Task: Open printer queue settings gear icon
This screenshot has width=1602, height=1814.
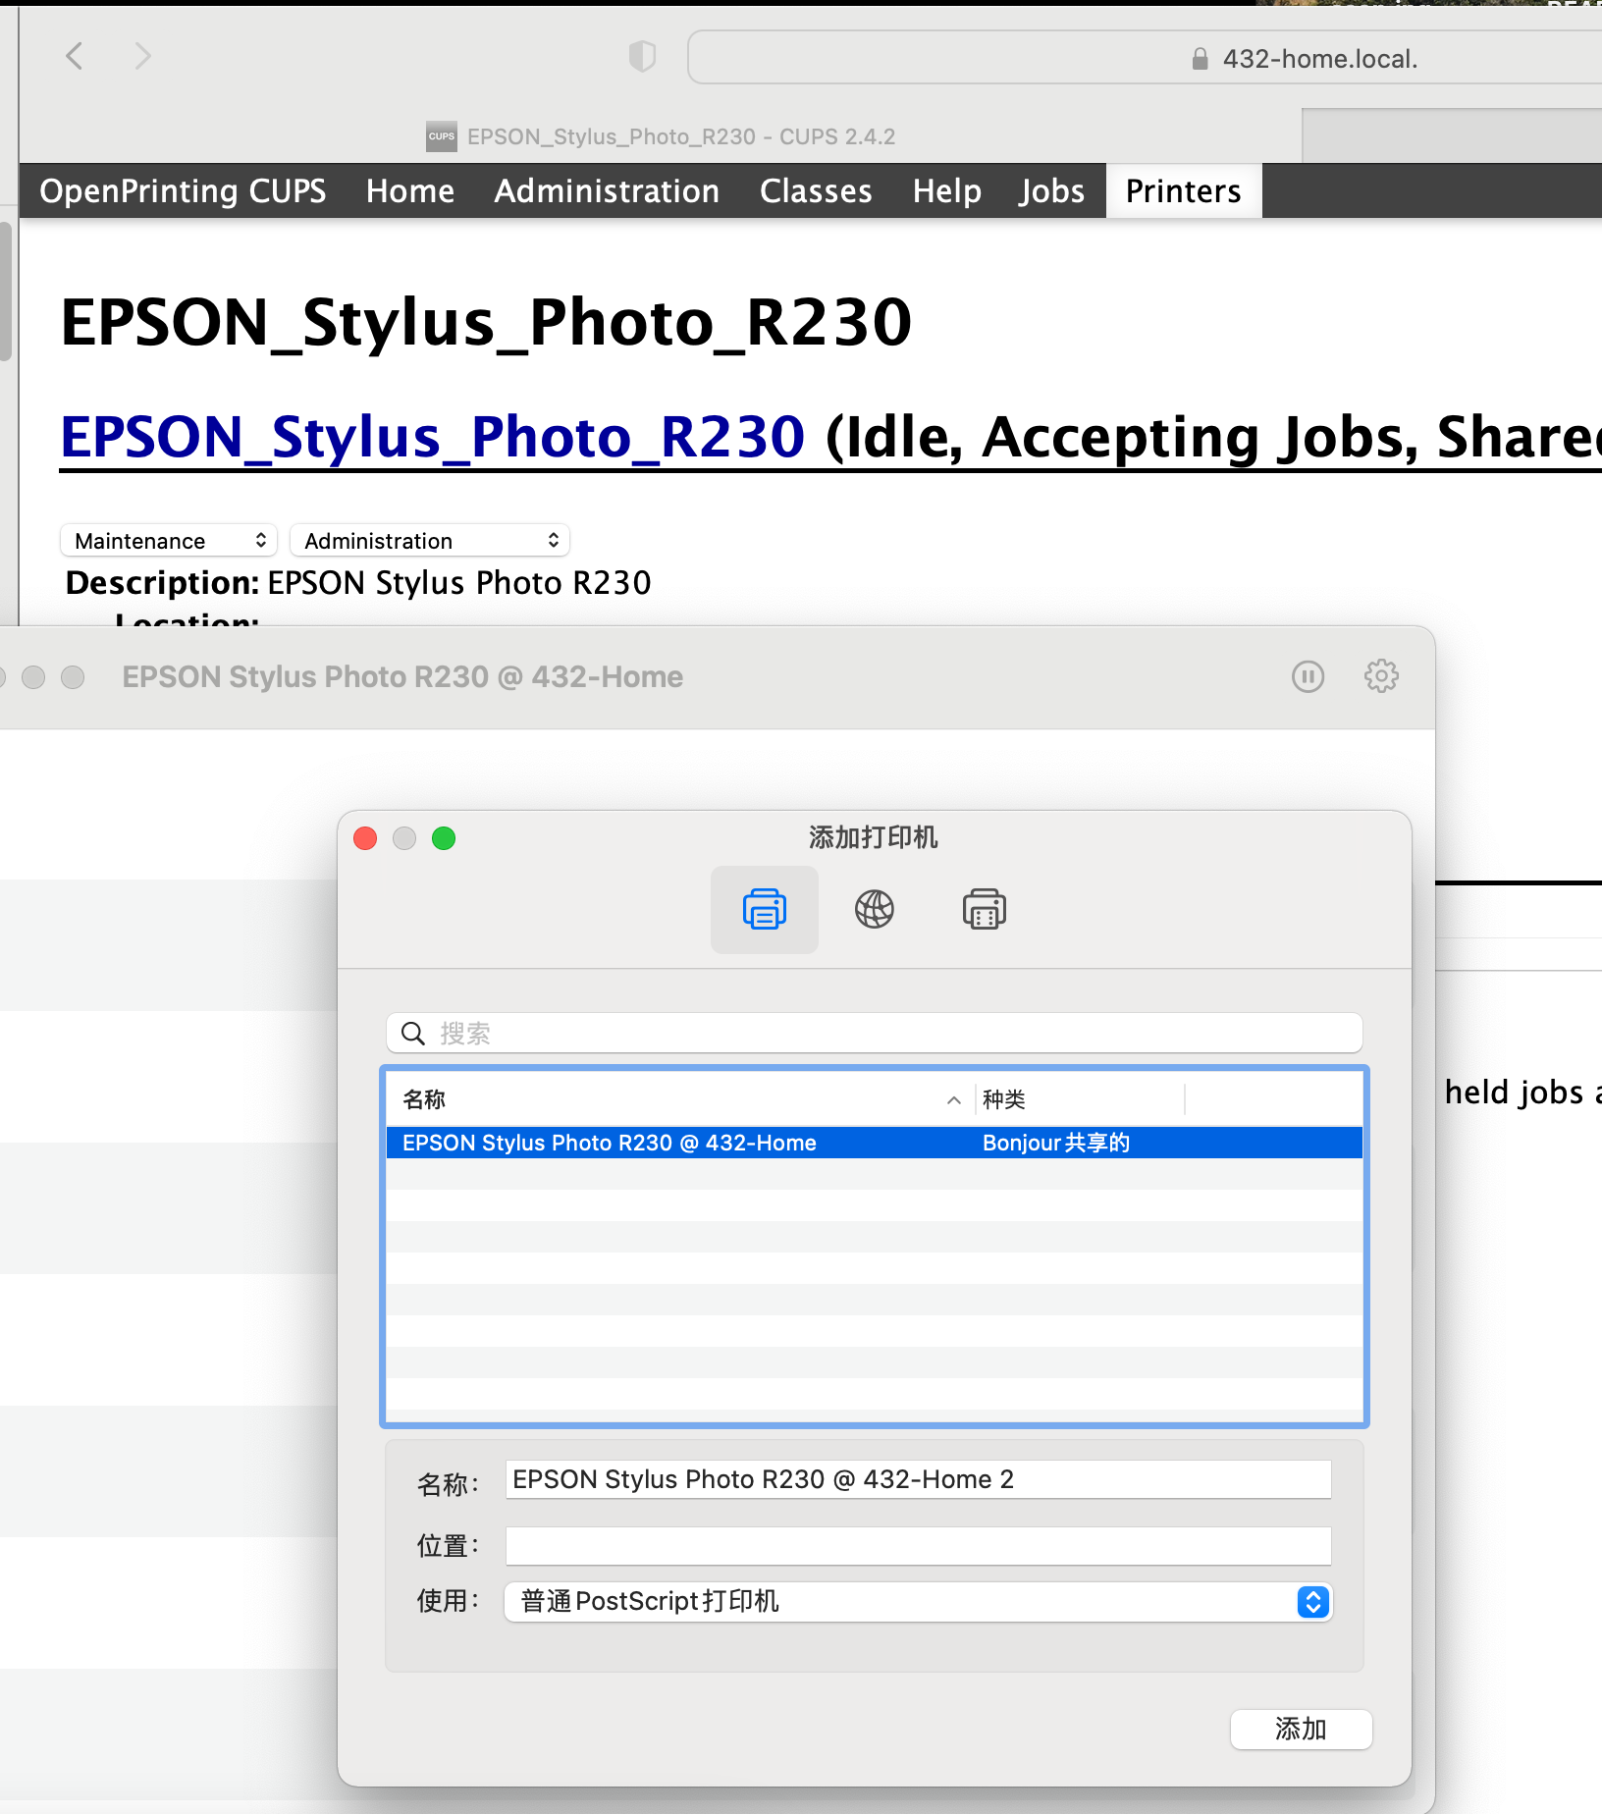Action: coord(1381,676)
